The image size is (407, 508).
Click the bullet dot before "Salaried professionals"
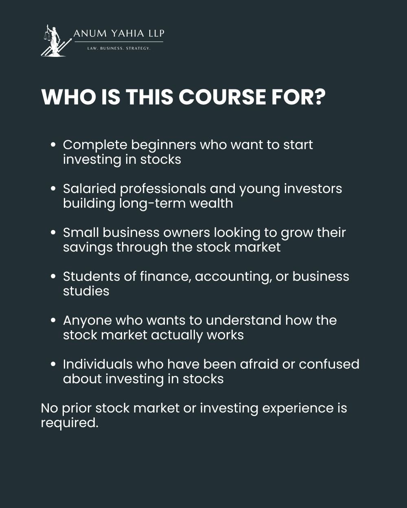coord(53,189)
